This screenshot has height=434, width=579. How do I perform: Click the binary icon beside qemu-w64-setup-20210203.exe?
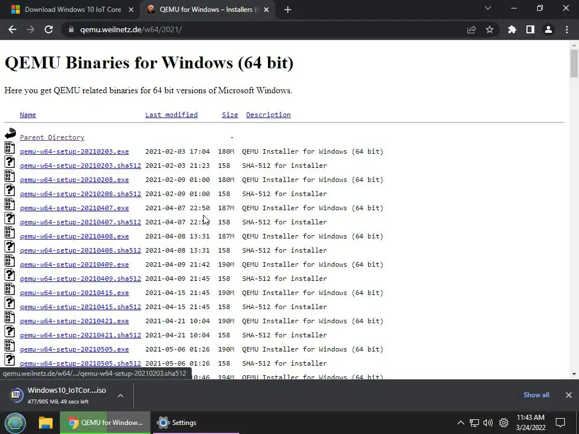coord(10,147)
